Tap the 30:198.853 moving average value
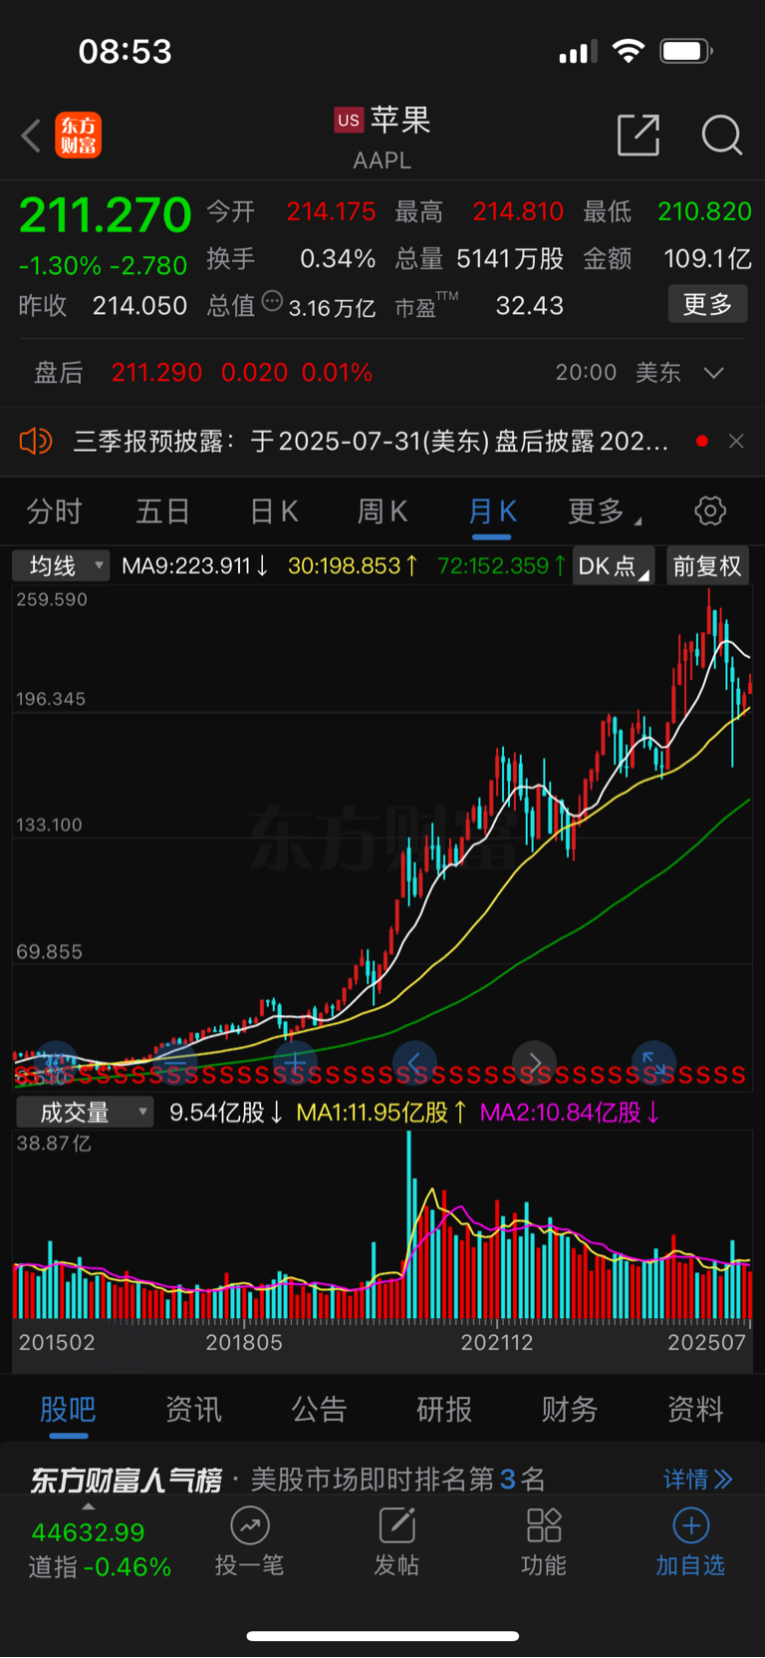 pyautogui.click(x=353, y=566)
